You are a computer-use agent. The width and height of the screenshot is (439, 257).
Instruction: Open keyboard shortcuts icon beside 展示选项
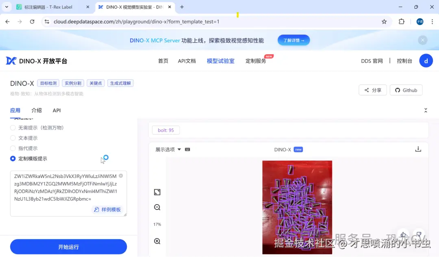click(x=187, y=149)
